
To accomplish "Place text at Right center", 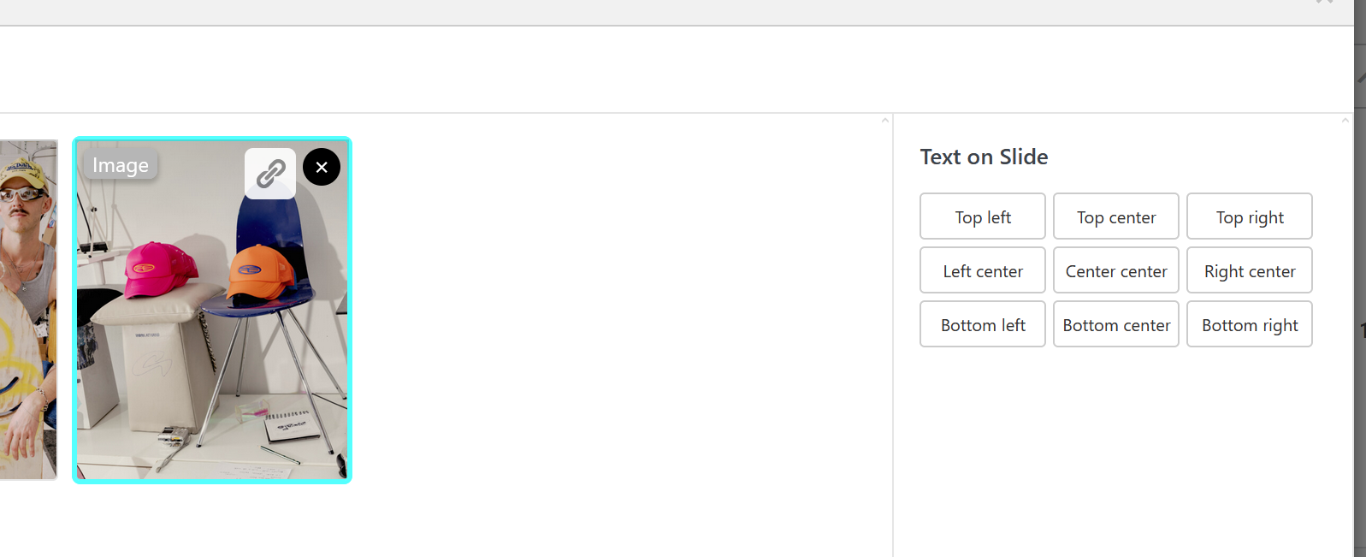I will point(1250,270).
